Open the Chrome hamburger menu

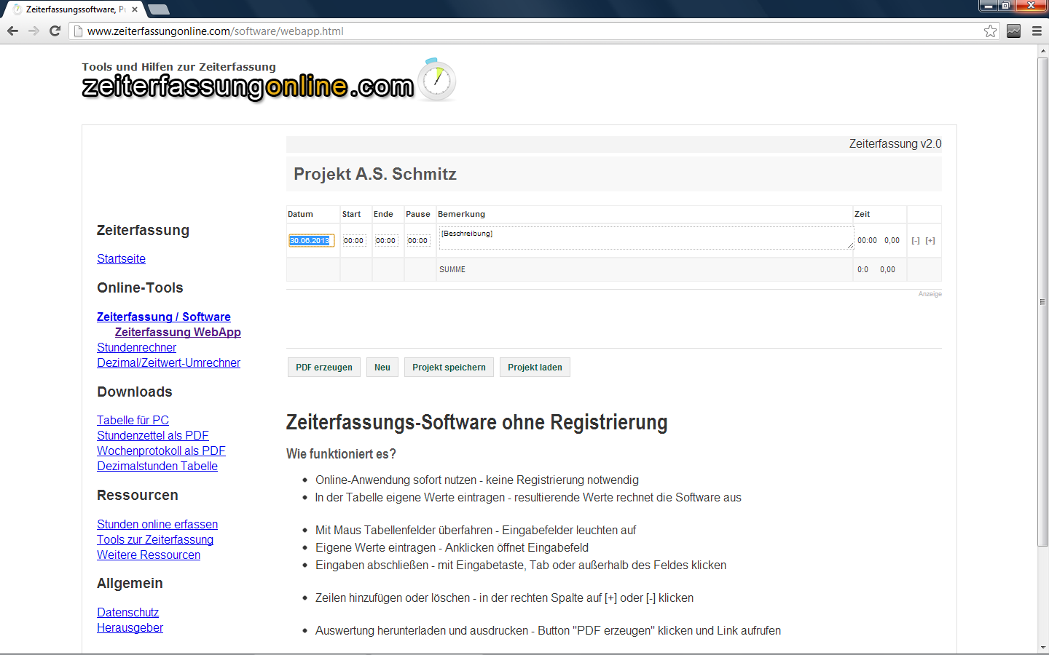(x=1037, y=31)
